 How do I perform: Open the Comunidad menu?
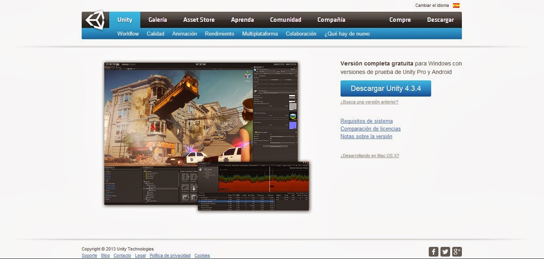[x=285, y=19]
